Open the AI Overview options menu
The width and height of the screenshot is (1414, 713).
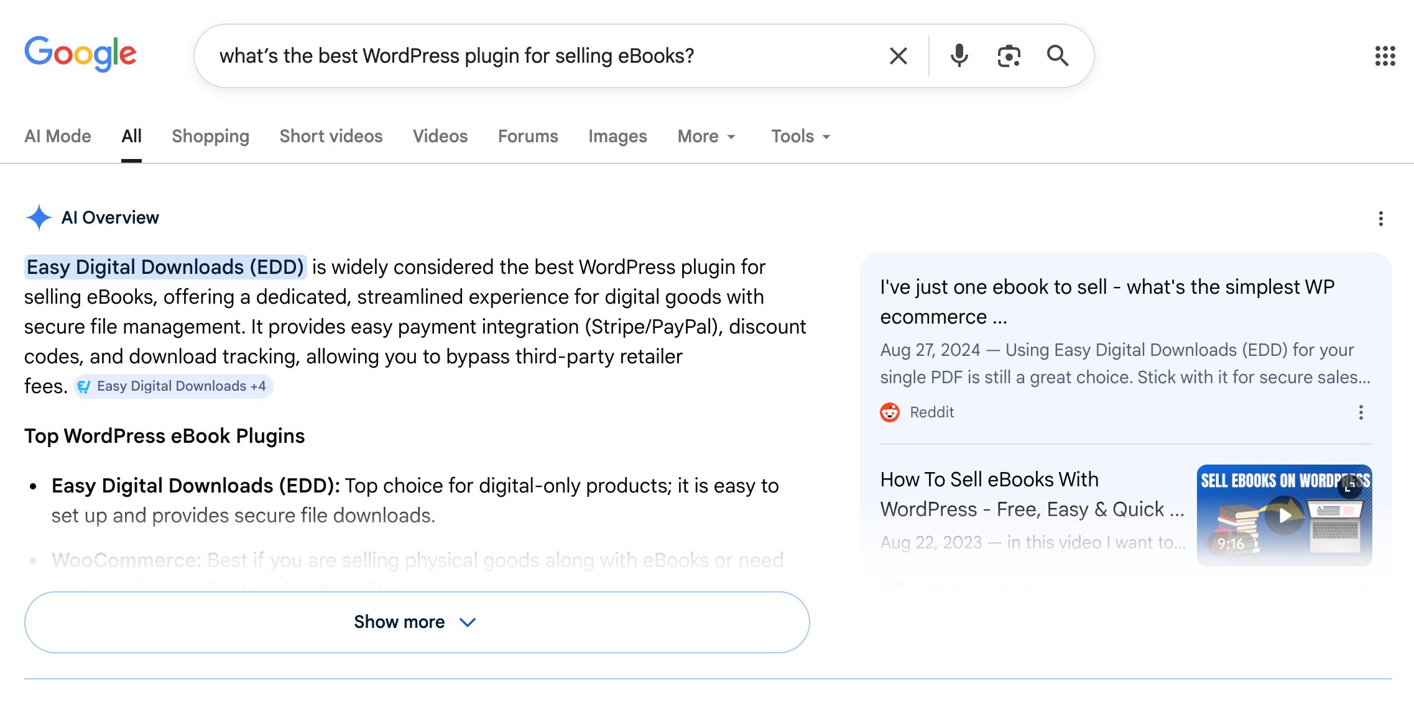tap(1380, 219)
